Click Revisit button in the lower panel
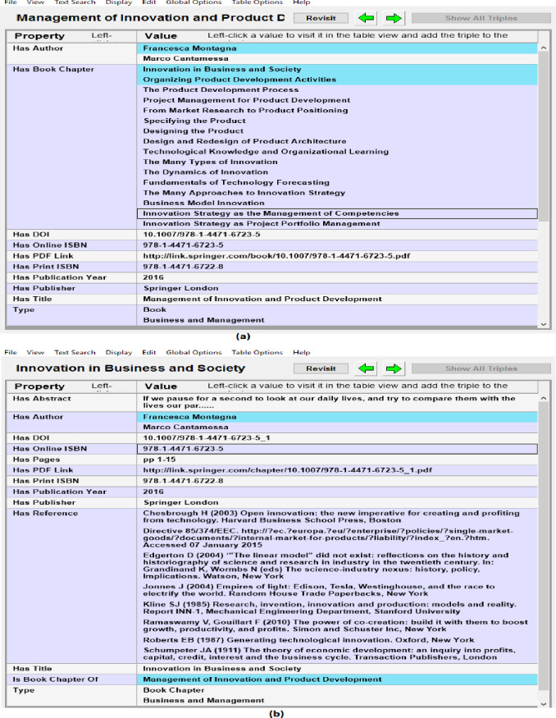Viewport: 556px width, 718px height. point(321,368)
